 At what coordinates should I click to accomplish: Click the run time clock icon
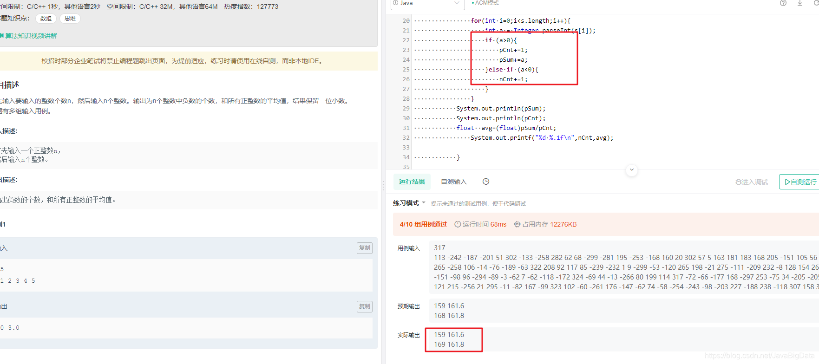458,224
